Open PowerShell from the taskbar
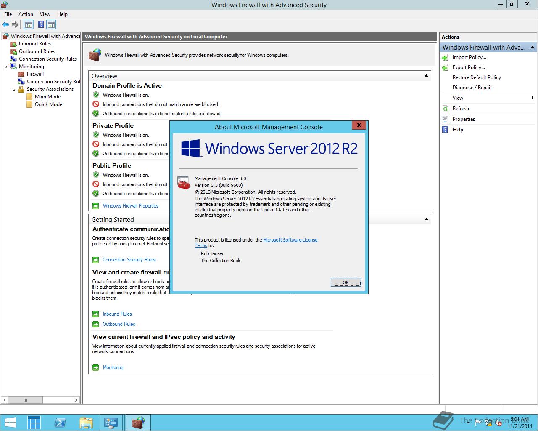This screenshot has height=431, width=538. (60, 422)
